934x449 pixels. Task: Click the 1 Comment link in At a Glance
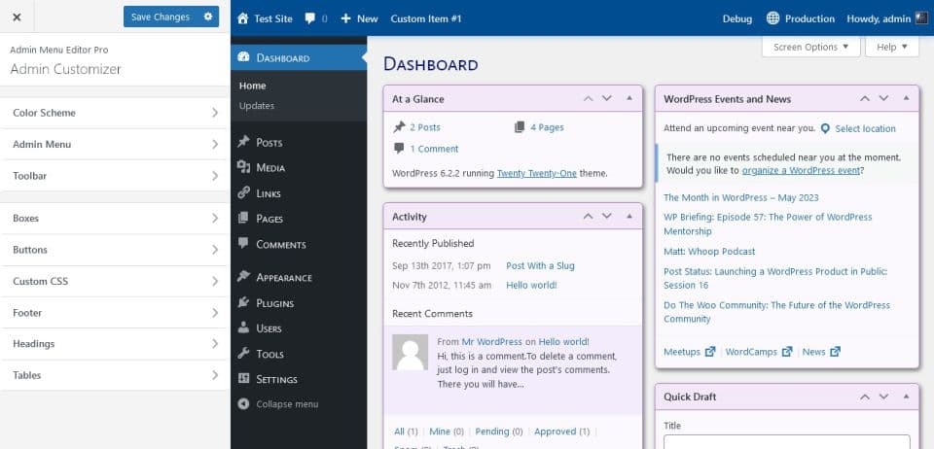click(434, 149)
